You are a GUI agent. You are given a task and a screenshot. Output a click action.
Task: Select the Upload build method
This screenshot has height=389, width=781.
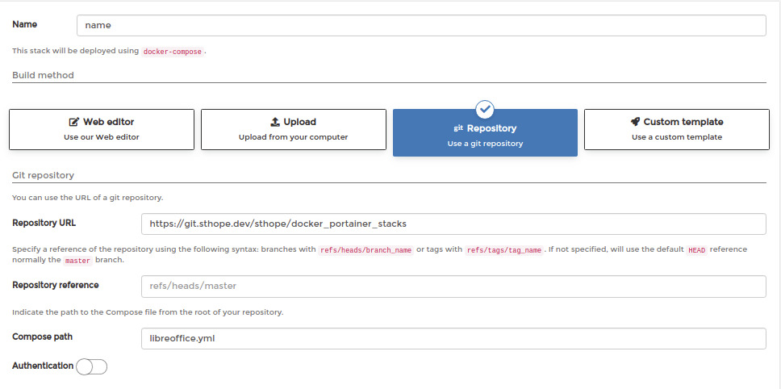tap(294, 129)
